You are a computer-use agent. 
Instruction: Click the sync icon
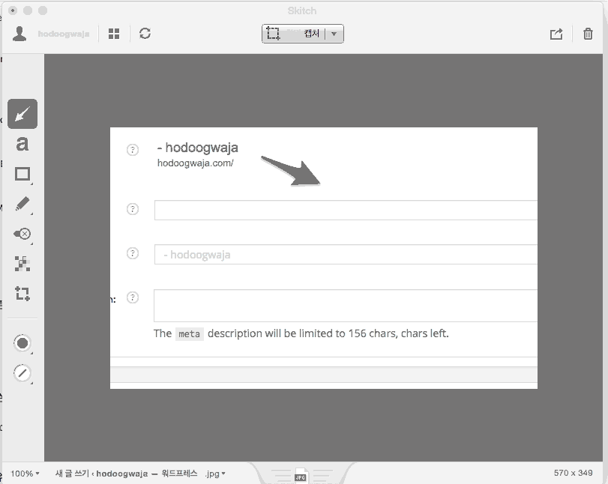tap(145, 34)
